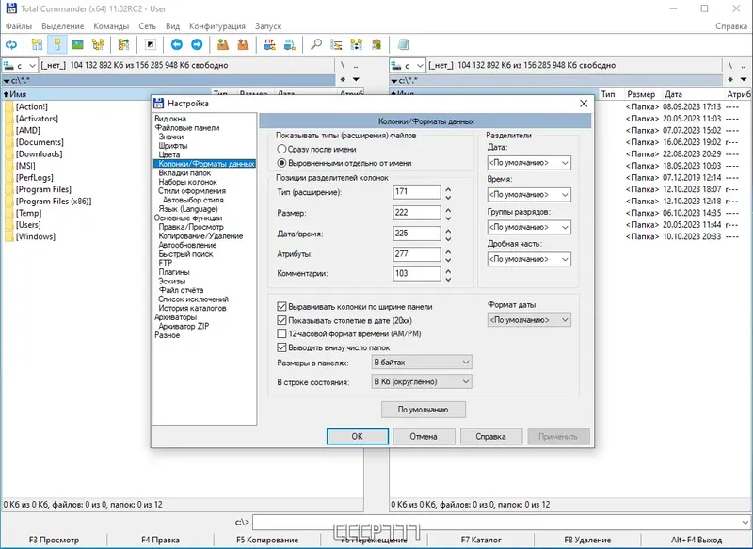Open 'Размеры в панелях' dropdown

pos(422,363)
